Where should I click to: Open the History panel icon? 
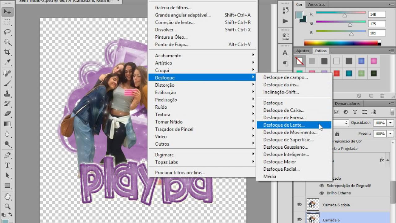(x=286, y=10)
